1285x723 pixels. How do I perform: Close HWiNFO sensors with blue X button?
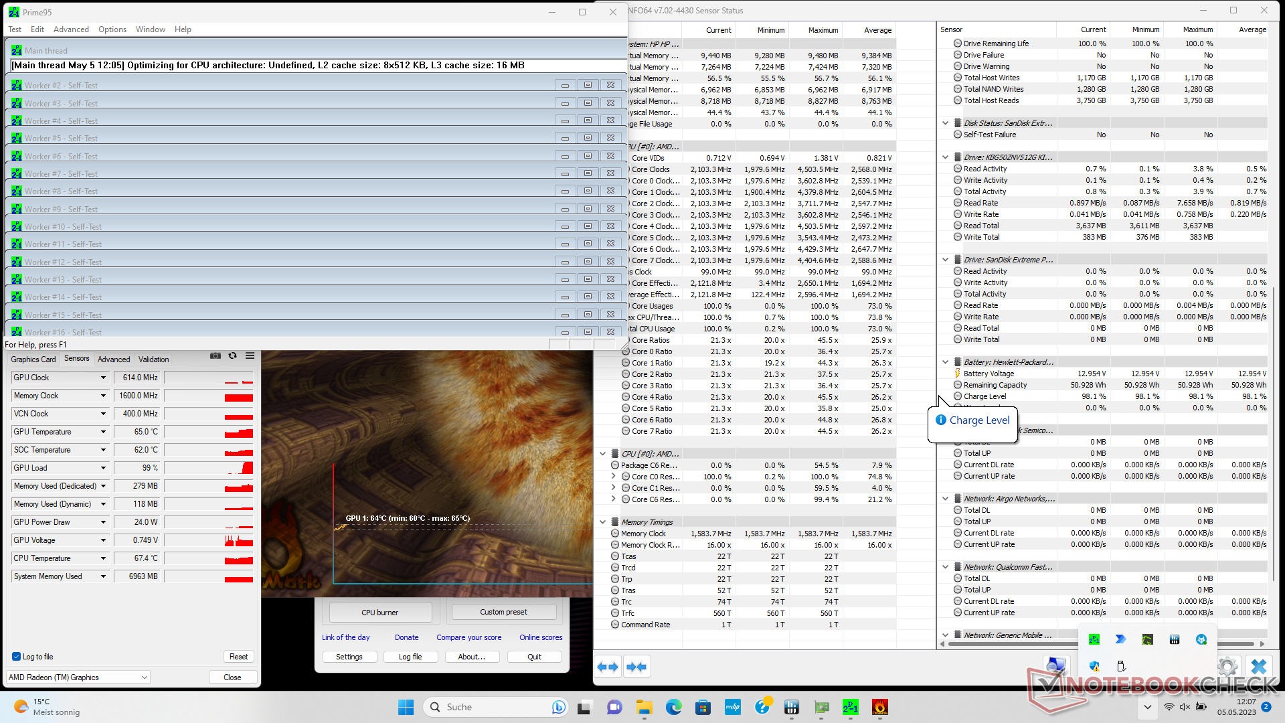click(x=1259, y=667)
